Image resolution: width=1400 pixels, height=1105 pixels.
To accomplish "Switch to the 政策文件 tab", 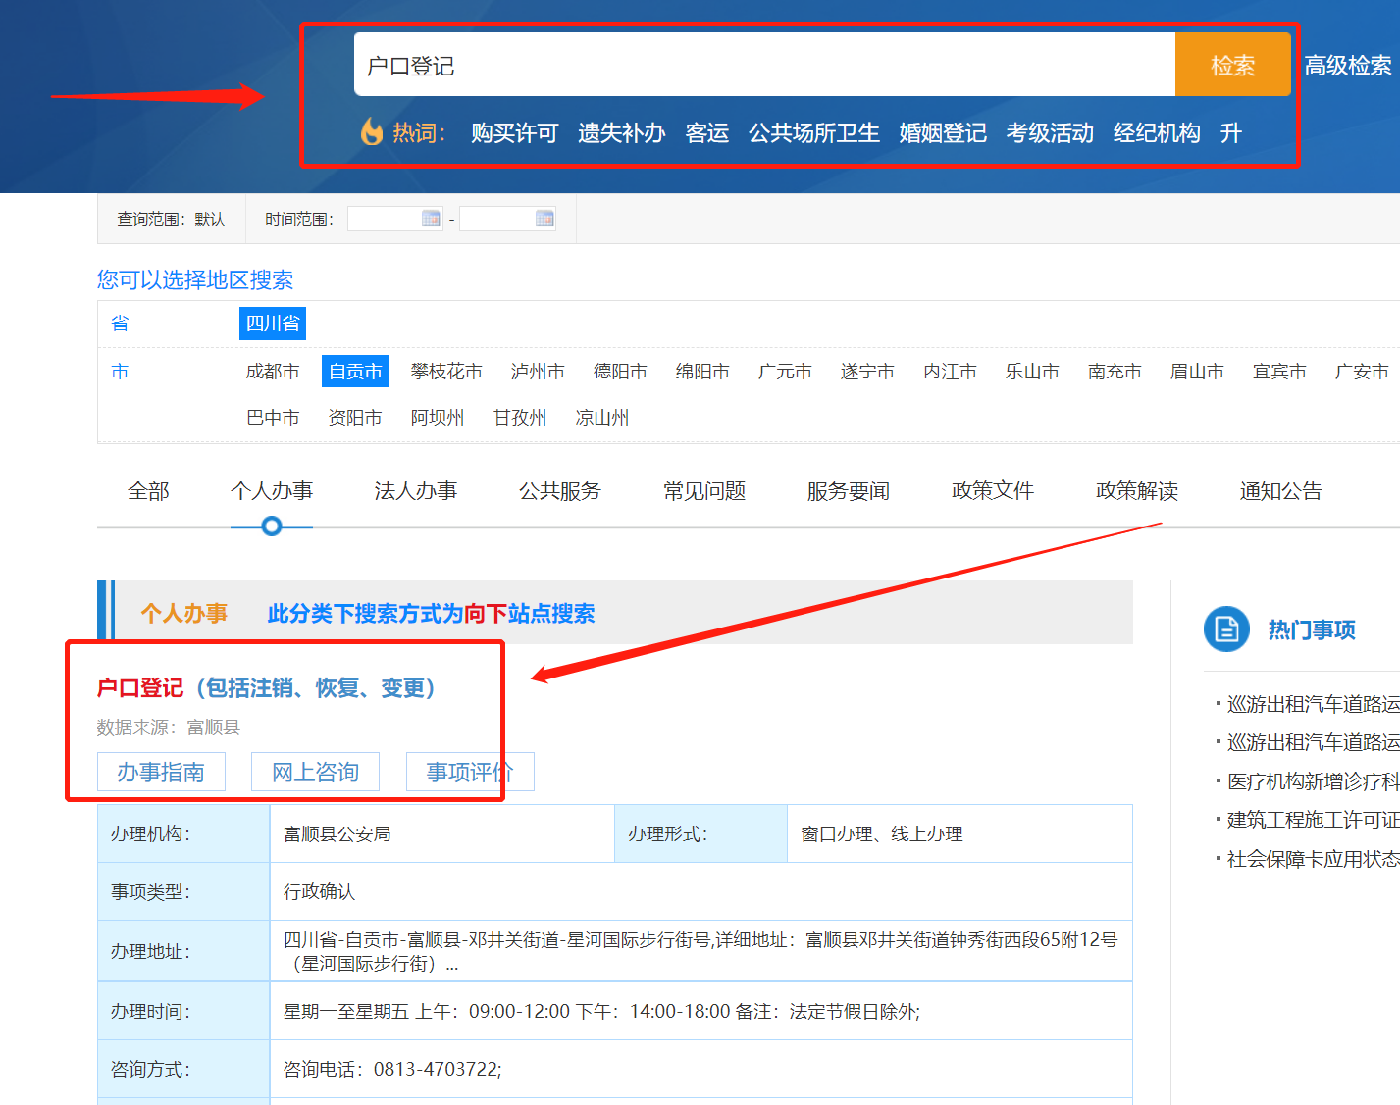I will coord(992,491).
